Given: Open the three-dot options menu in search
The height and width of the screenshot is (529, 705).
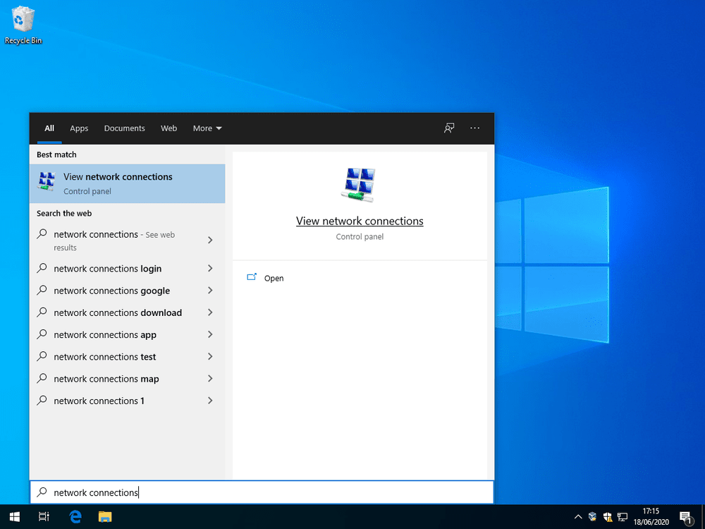Looking at the screenshot, I should (474, 128).
